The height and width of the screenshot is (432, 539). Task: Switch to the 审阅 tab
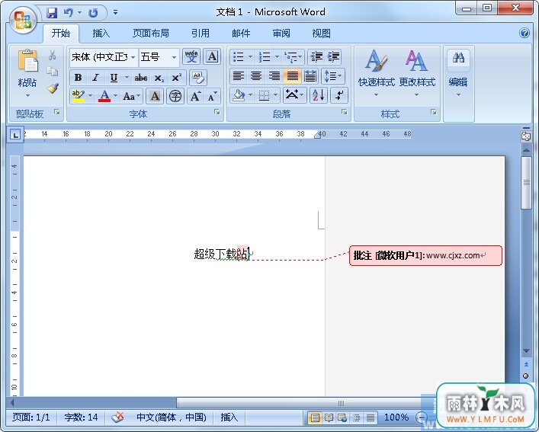[281, 34]
